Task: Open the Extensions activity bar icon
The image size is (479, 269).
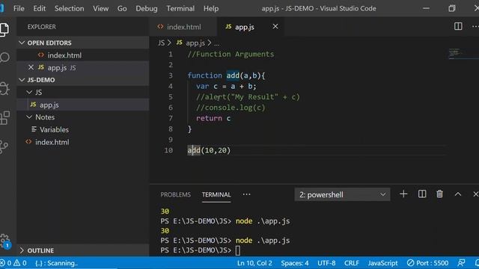Action: click(x=4, y=118)
